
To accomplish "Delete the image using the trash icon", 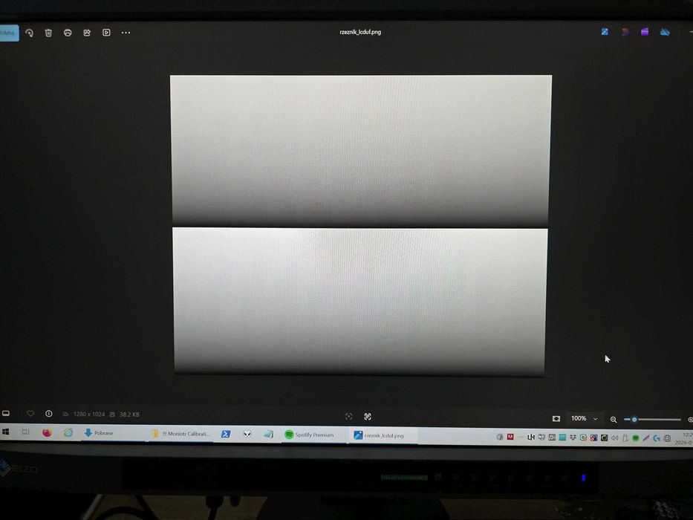I will coord(48,33).
